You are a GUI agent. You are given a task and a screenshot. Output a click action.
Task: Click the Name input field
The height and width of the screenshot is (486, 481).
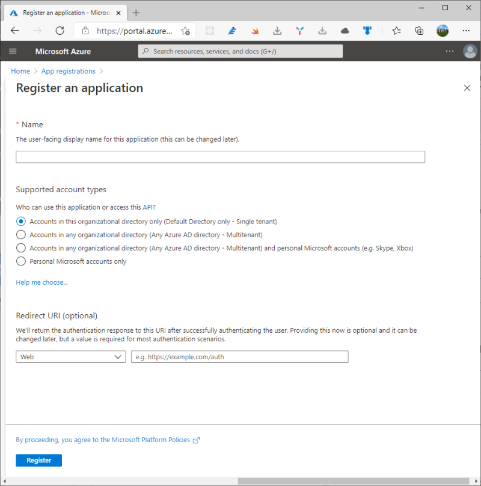point(220,157)
